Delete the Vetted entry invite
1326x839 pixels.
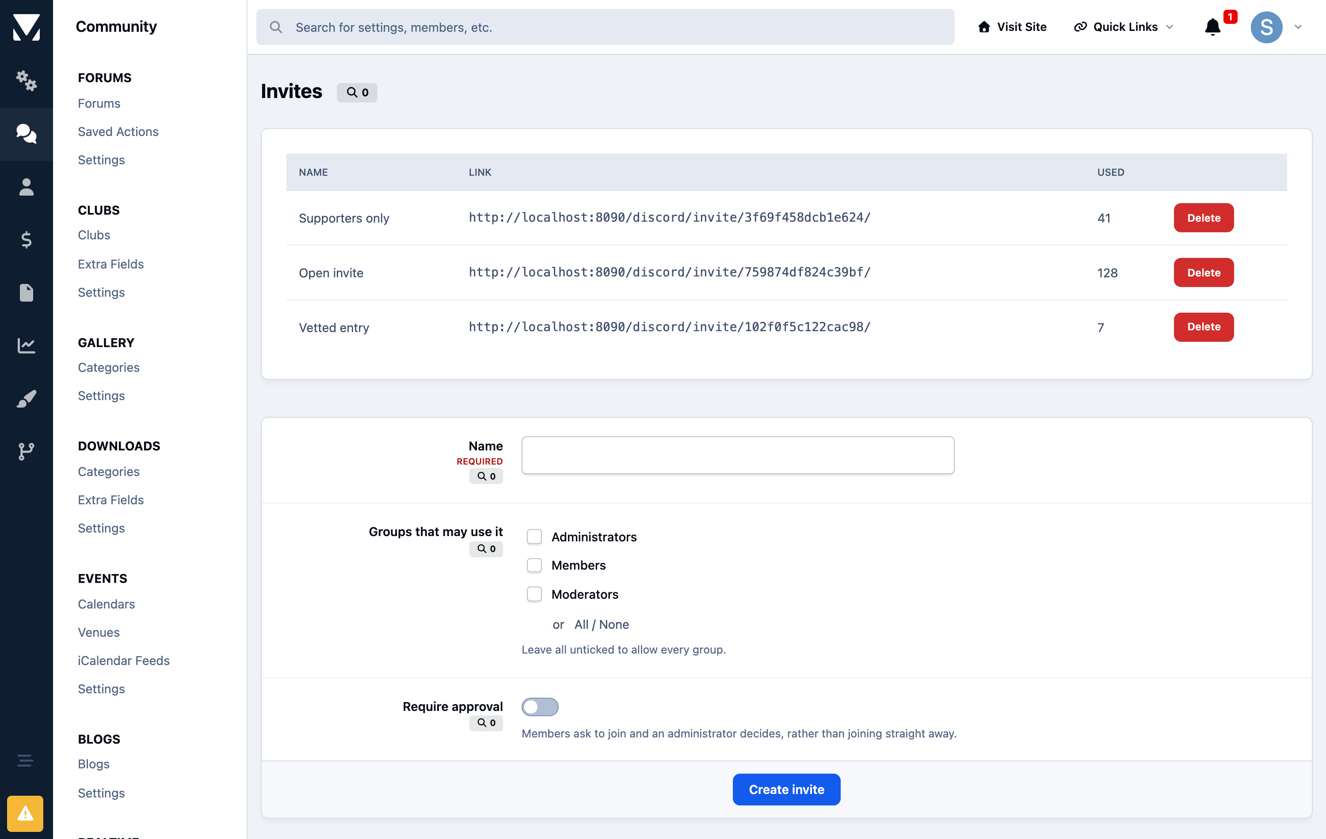point(1203,327)
